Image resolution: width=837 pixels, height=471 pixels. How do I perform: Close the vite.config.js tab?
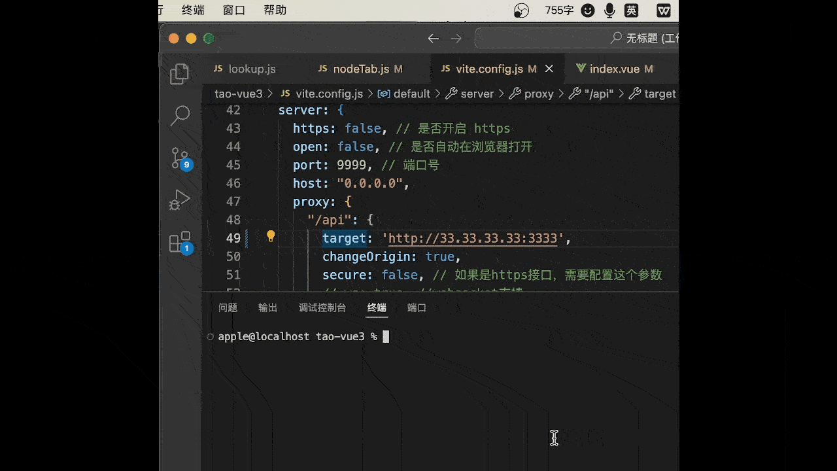pos(549,69)
